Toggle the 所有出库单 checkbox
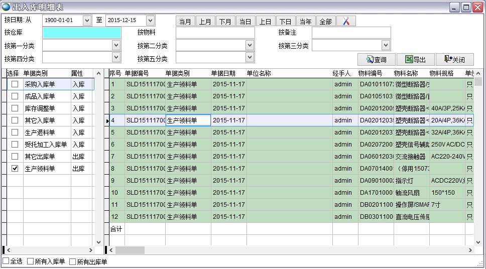Image resolution: width=486 pixels, height=269 pixels. coord(72,261)
